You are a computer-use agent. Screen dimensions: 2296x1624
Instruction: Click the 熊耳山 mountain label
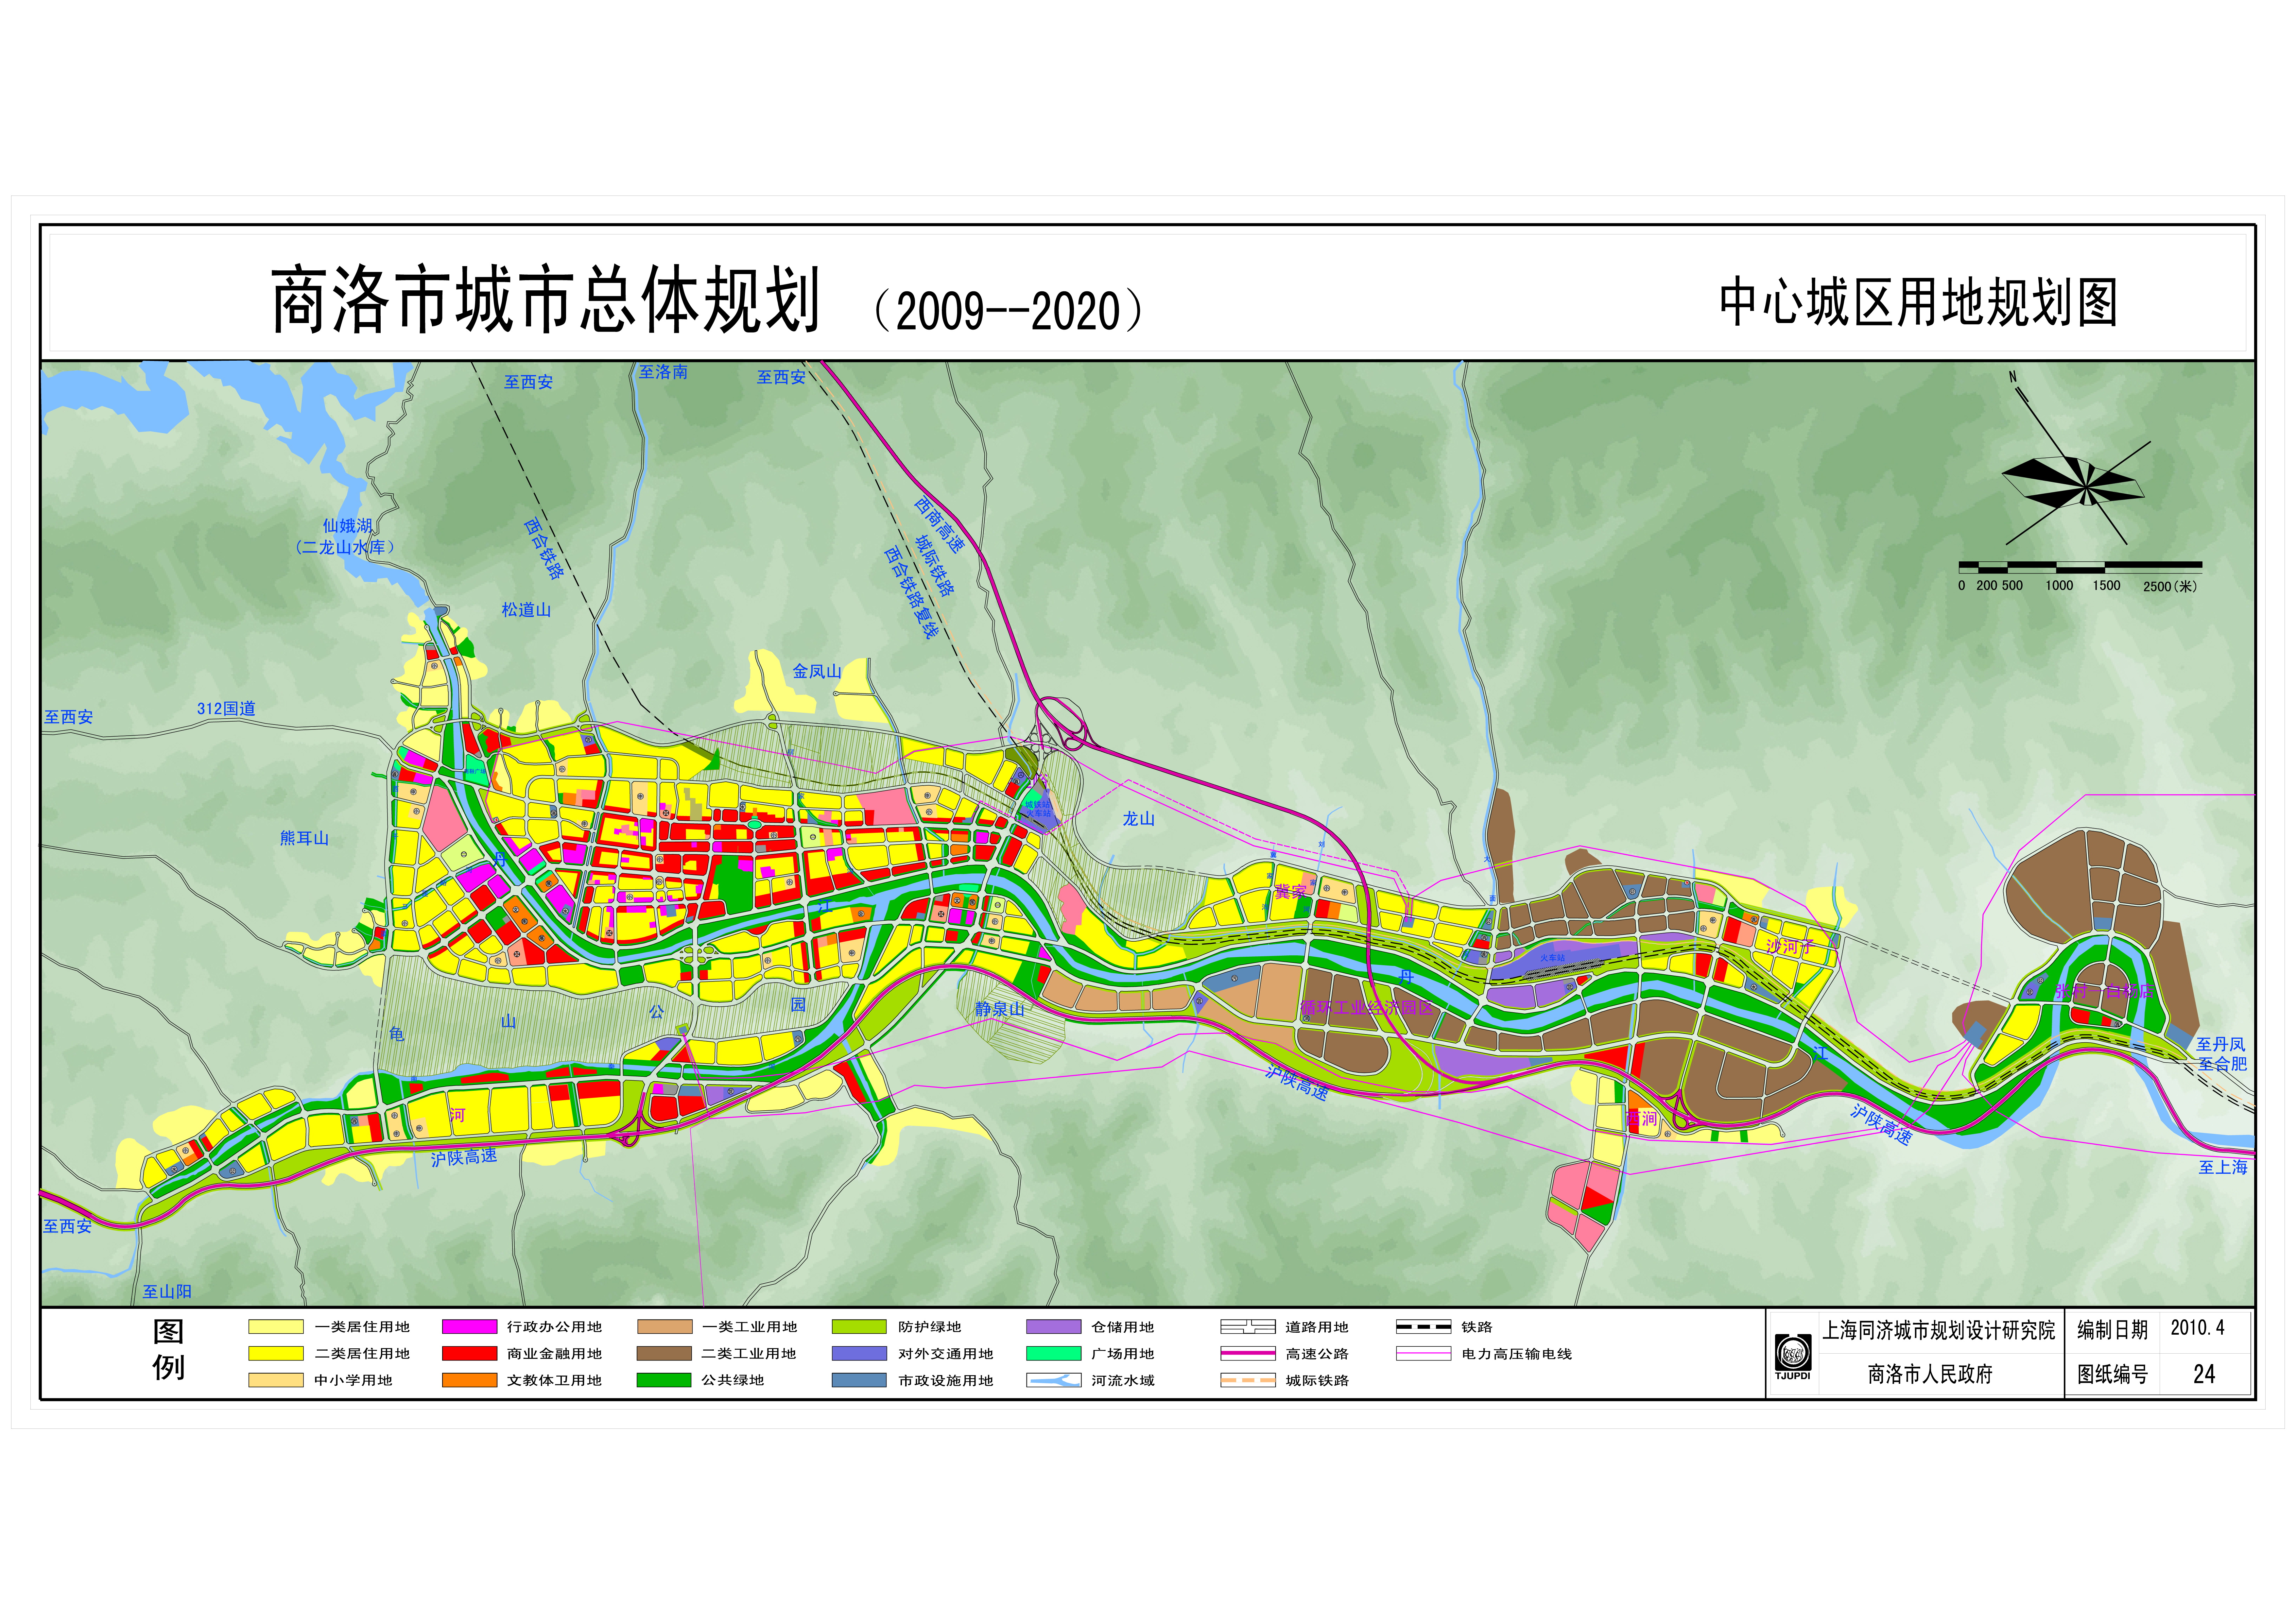(304, 838)
